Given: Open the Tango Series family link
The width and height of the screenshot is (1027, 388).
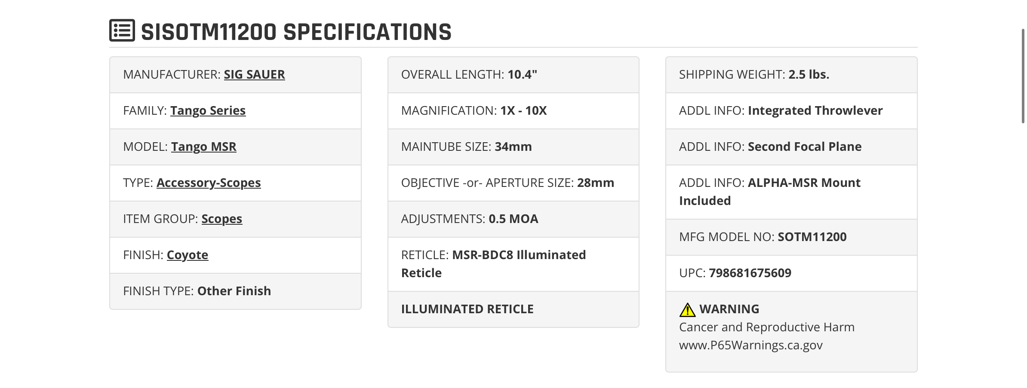Looking at the screenshot, I should tap(208, 110).
